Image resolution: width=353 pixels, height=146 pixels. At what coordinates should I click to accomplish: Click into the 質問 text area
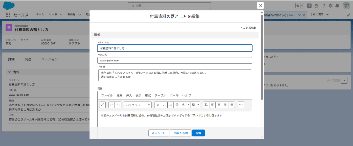(175, 75)
